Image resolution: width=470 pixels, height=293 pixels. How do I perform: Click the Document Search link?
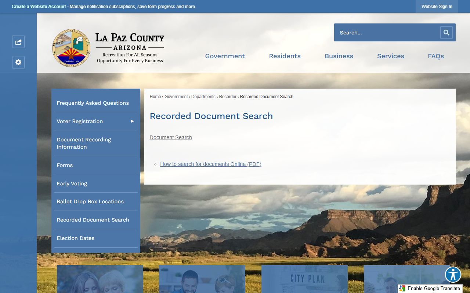click(171, 137)
